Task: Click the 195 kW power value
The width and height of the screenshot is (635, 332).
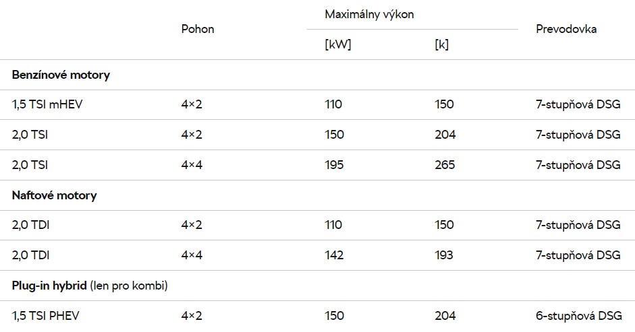Action: (x=334, y=164)
